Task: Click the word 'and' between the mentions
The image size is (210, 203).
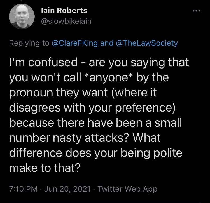Action: click(x=107, y=43)
